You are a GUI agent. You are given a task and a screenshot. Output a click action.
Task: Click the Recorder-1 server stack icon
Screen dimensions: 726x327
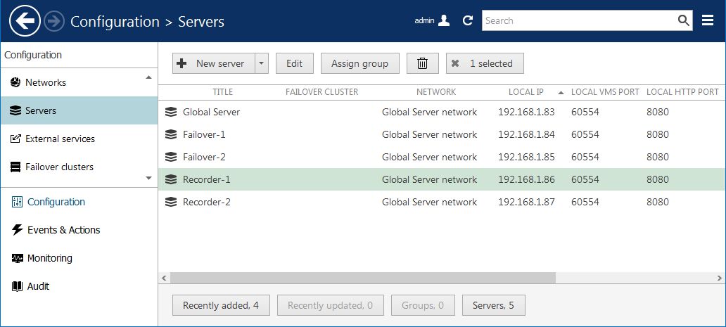171,179
